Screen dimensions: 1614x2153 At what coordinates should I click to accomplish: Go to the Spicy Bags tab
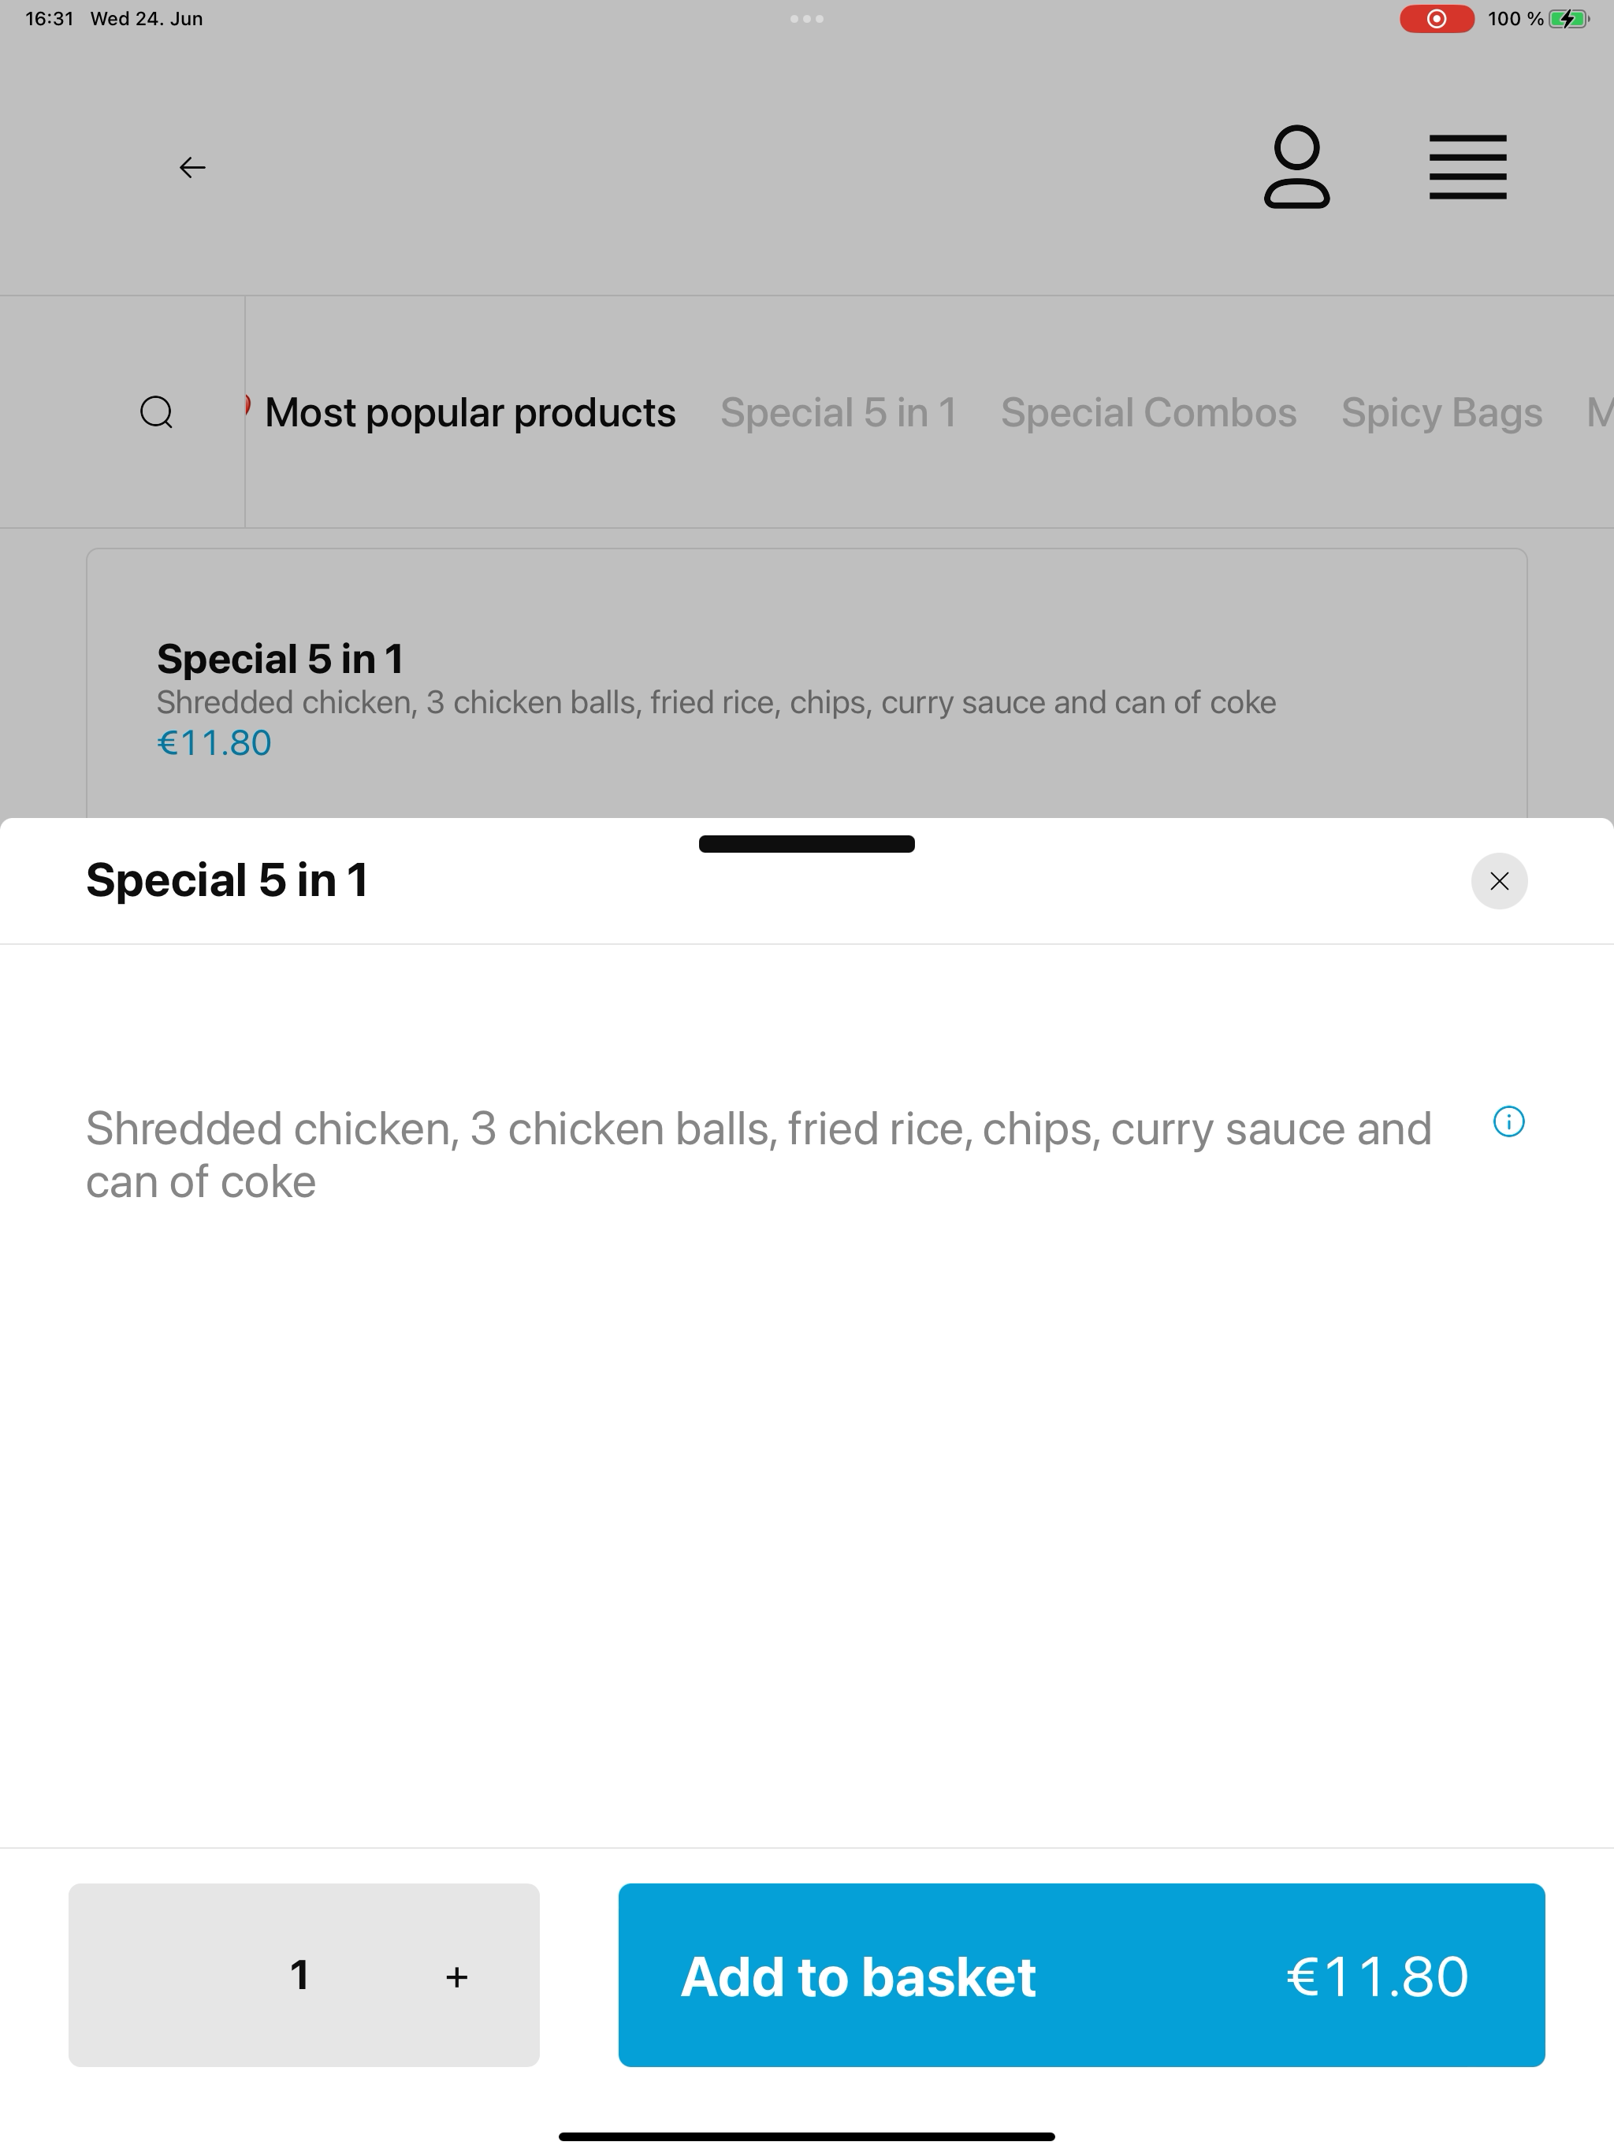pos(1441,413)
